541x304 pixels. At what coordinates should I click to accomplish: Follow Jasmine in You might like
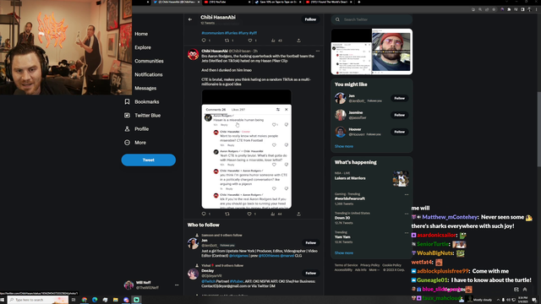click(x=399, y=115)
